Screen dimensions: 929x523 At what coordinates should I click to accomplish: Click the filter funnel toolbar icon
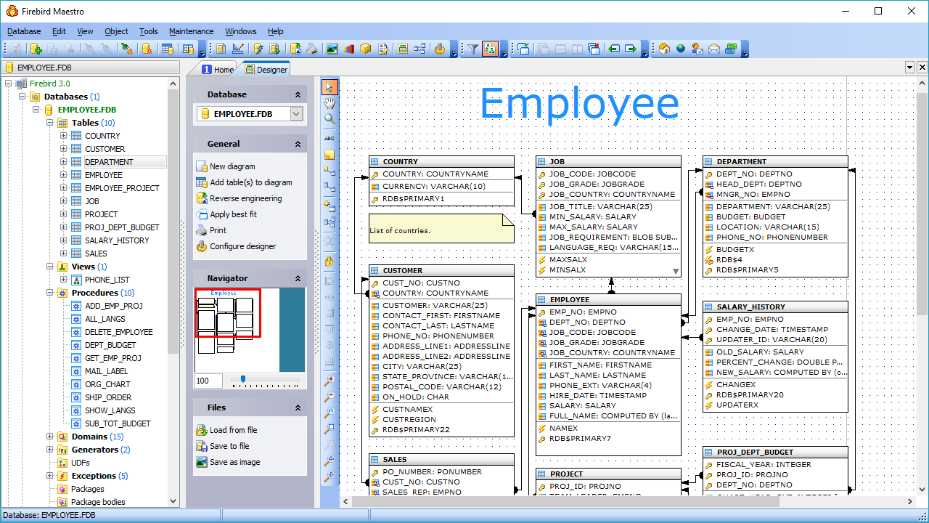(x=472, y=49)
